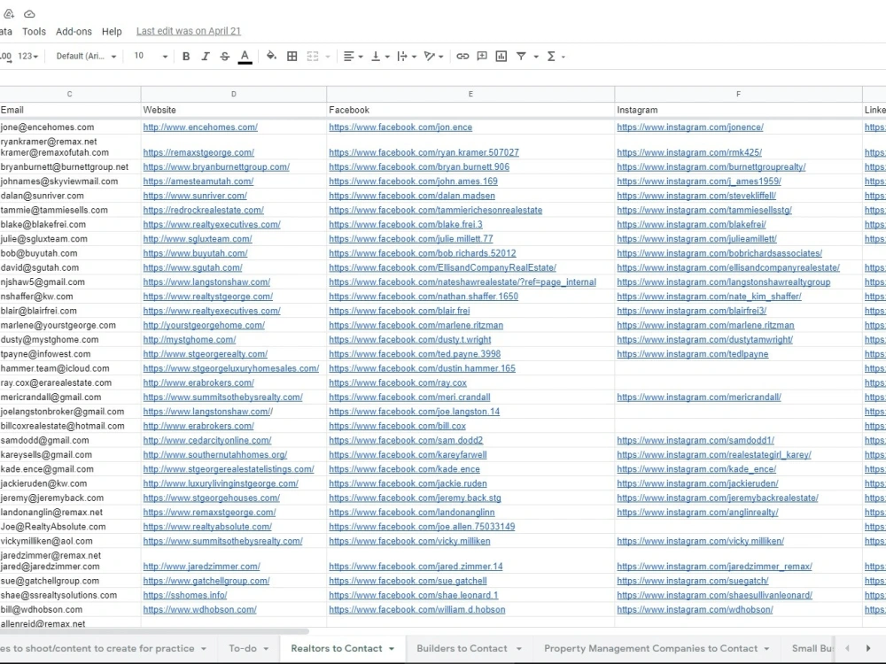Image resolution: width=886 pixels, height=664 pixels.
Task: Open text rotation options
Action: point(433,57)
